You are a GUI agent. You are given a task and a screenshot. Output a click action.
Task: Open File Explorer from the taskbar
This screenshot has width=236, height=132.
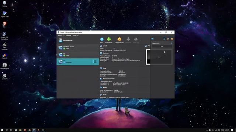20,130
